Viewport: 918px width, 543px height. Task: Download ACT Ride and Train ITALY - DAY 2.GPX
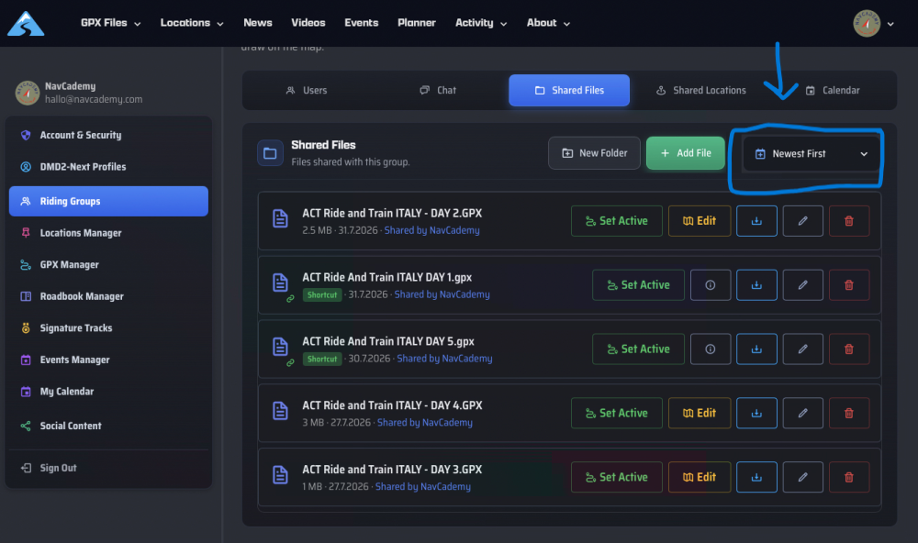click(x=756, y=220)
